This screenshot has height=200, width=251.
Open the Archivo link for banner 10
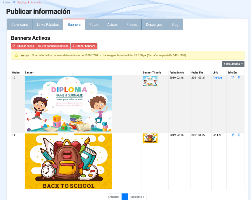(217, 78)
